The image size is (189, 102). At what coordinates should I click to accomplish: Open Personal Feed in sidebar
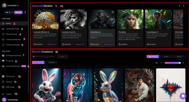(11, 34)
